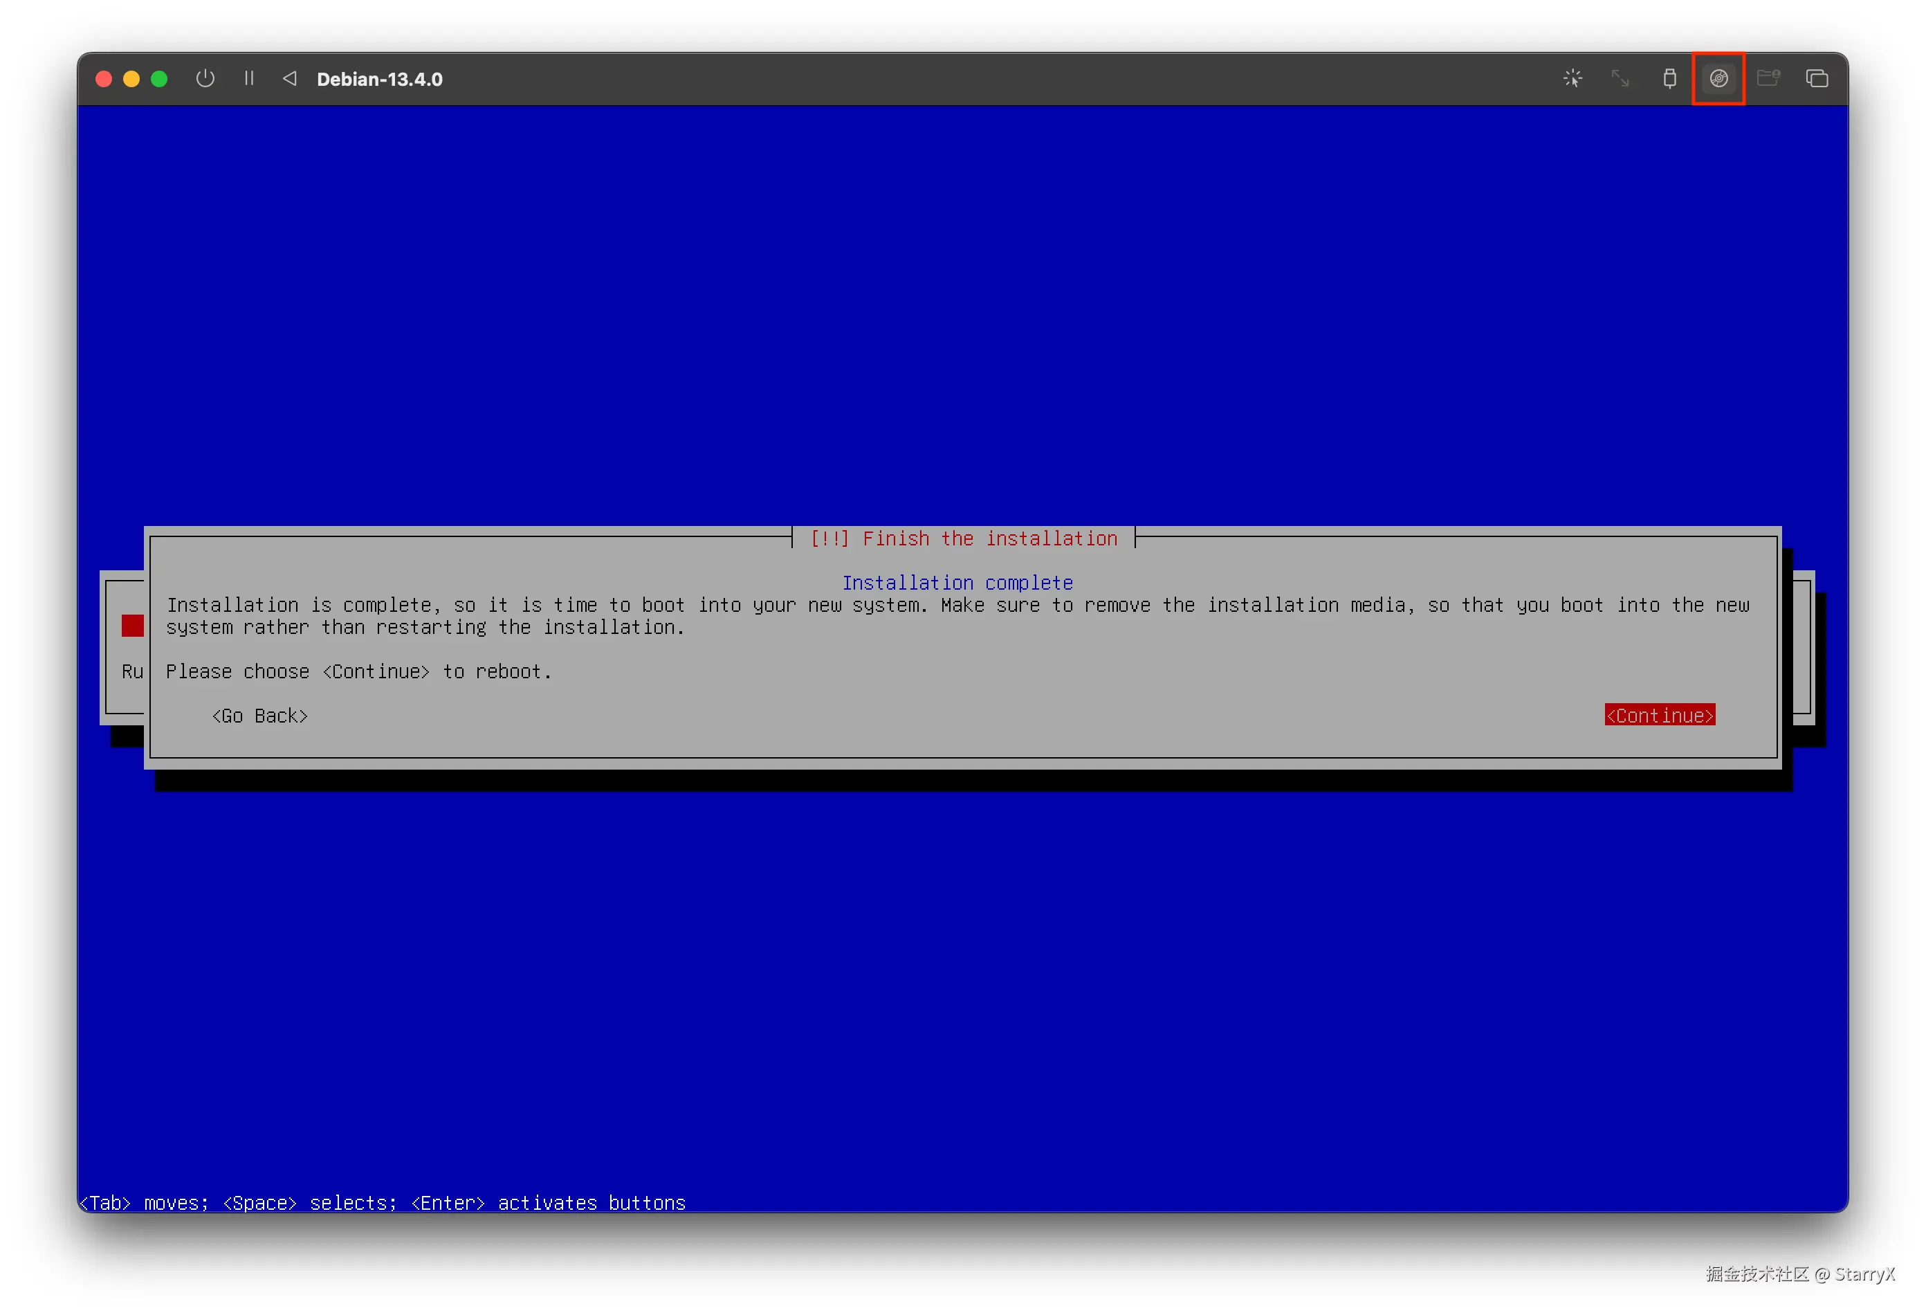The height and width of the screenshot is (1315, 1926).
Task: Click the windows icon in the toolbar
Action: coord(1817,79)
